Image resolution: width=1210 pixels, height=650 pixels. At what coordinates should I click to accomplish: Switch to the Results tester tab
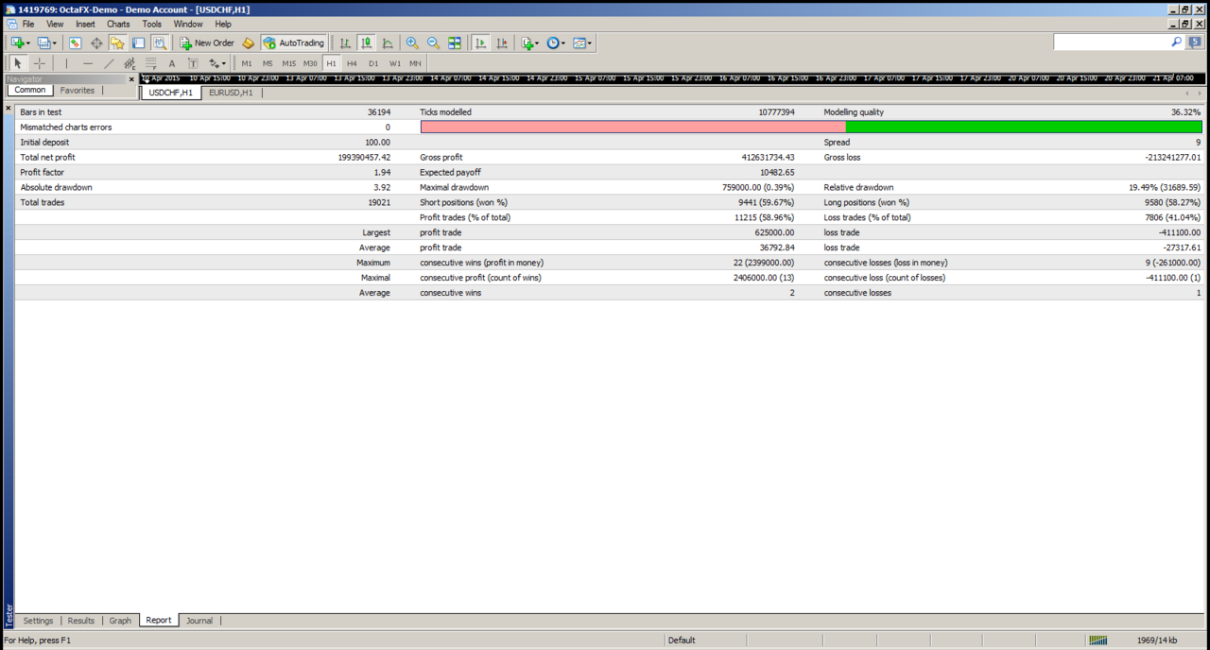coord(81,621)
